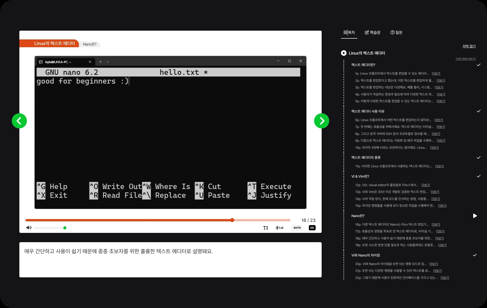Expand 더보기 for 14p subtitle
The image size is (487, 308).
(x=435, y=199)
